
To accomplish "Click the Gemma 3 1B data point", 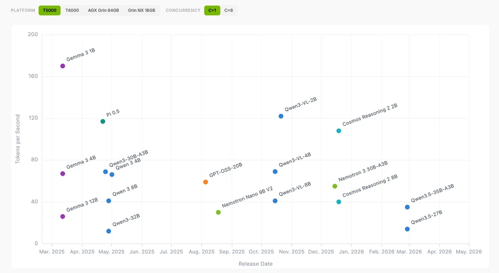I will pos(63,66).
